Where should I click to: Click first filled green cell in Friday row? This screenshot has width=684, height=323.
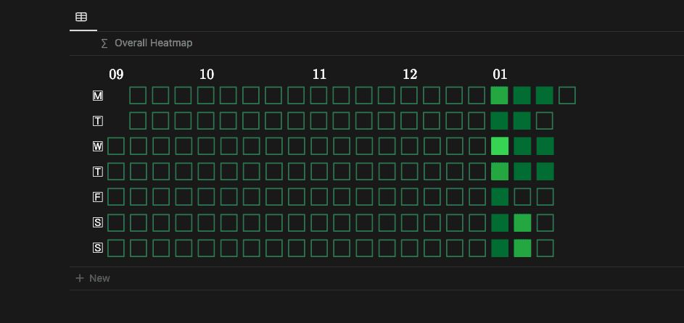point(500,197)
